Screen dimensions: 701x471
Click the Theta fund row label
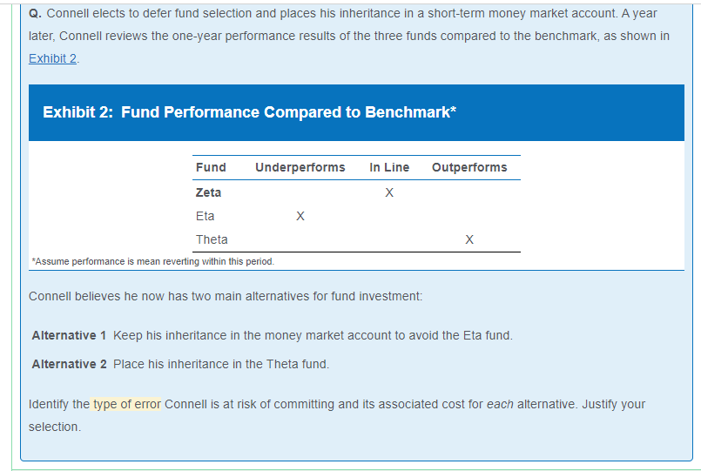pyautogui.click(x=212, y=239)
